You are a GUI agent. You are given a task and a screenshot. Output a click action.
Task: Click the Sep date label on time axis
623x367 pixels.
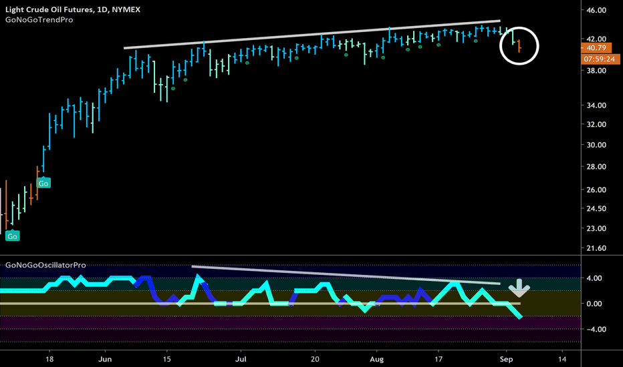coord(506,359)
